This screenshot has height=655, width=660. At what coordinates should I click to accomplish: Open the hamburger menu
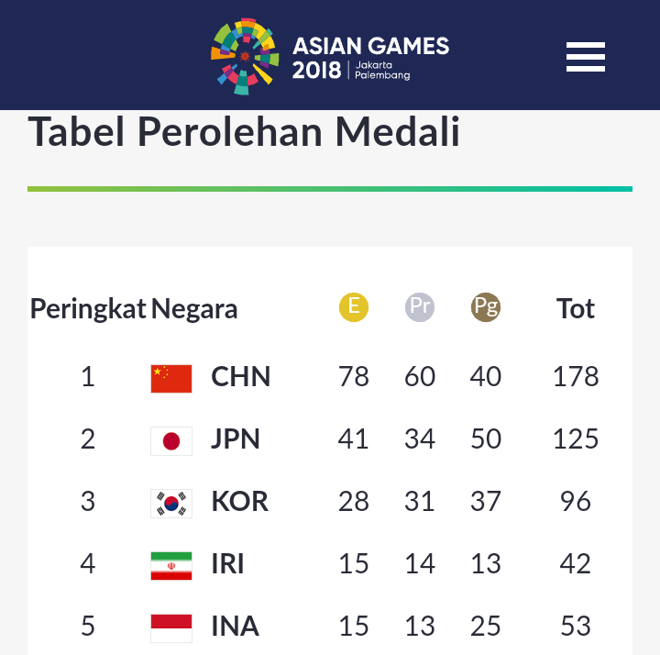[x=585, y=57]
